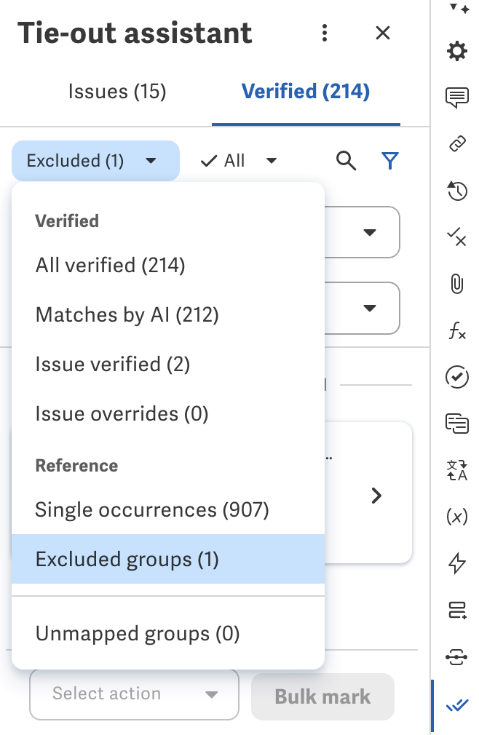Screen dimensions: 479x735
Task: Toggle the blue filter funnel
Action: point(390,161)
